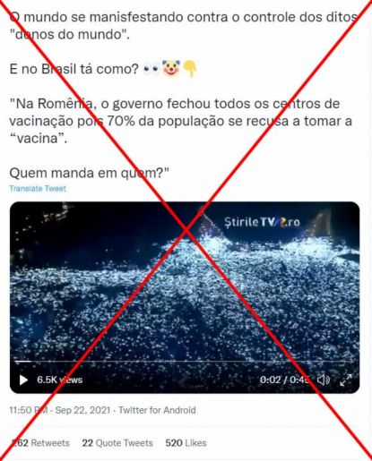Seek on the video progress bar
The width and height of the screenshot is (372, 461).
(185, 362)
